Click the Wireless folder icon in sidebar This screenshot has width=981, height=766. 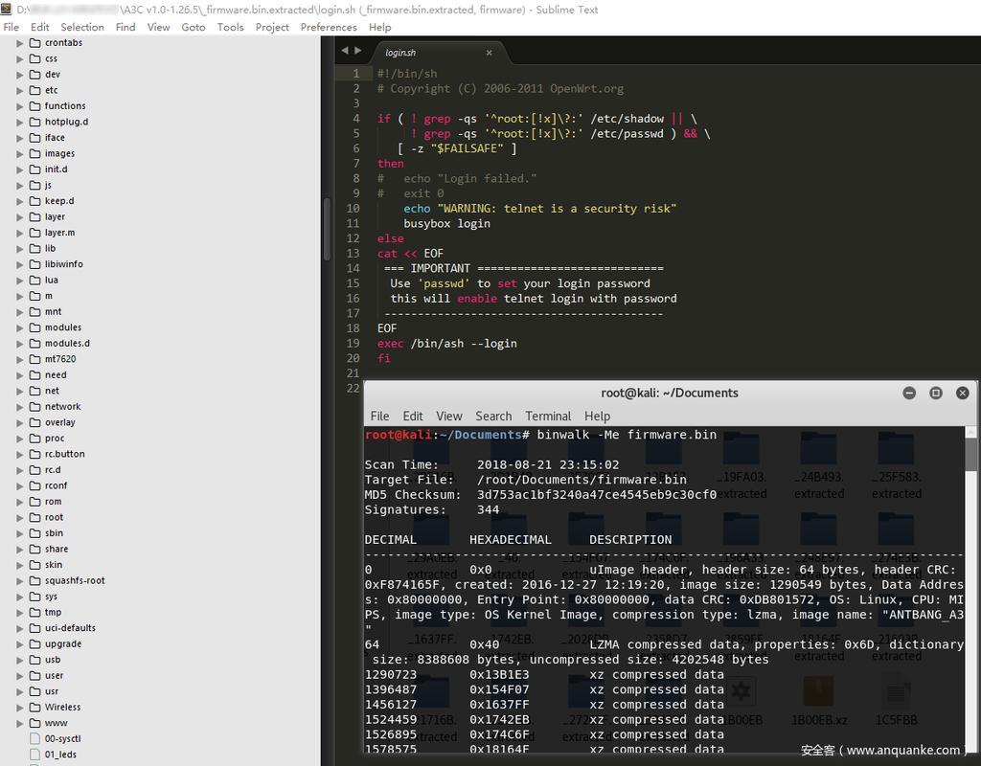click(34, 708)
